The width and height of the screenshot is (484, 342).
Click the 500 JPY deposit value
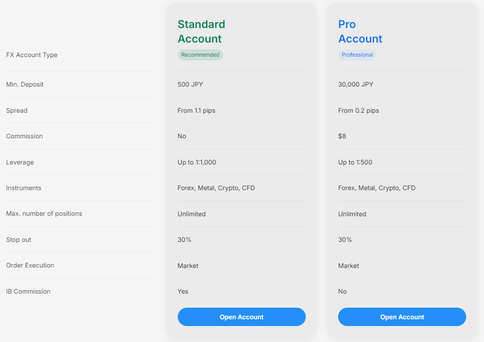[x=190, y=85]
